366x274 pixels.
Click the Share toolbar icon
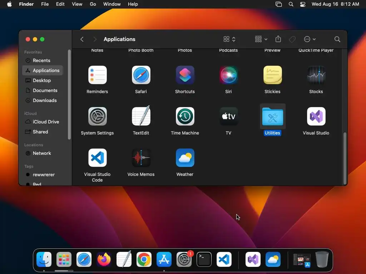click(x=278, y=39)
